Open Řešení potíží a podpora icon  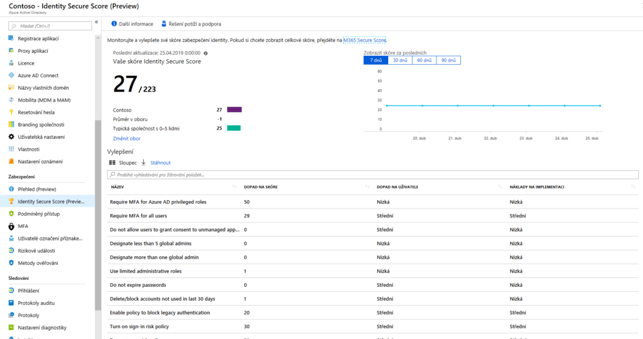click(164, 24)
